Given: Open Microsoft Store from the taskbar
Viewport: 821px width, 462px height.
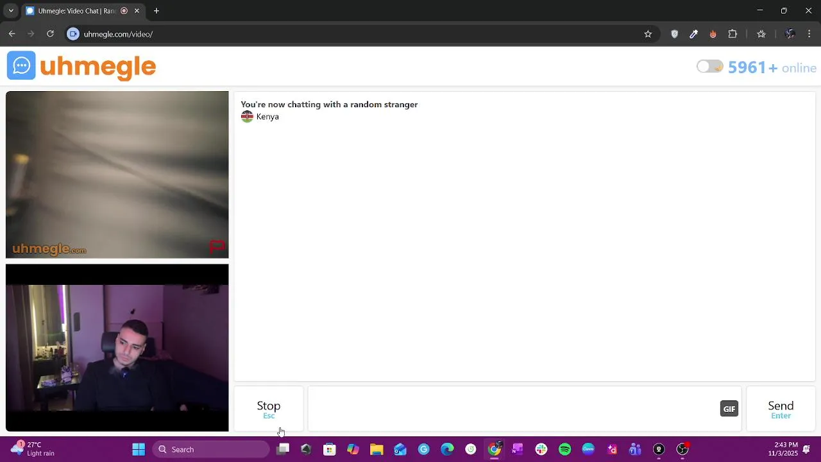Looking at the screenshot, I should coord(330,449).
